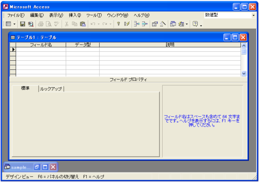Switch to the ルックアップ tab
The height and width of the screenshot is (182, 259).
(x=51, y=89)
